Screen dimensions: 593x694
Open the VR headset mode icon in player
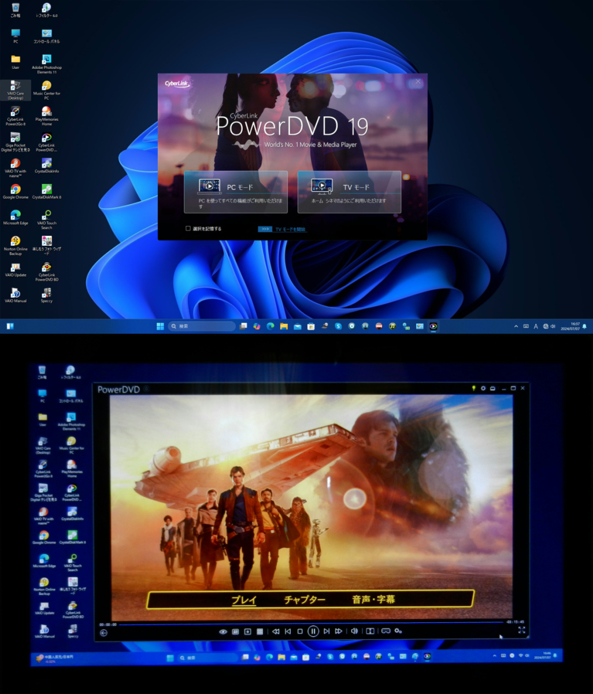[x=386, y=631]
